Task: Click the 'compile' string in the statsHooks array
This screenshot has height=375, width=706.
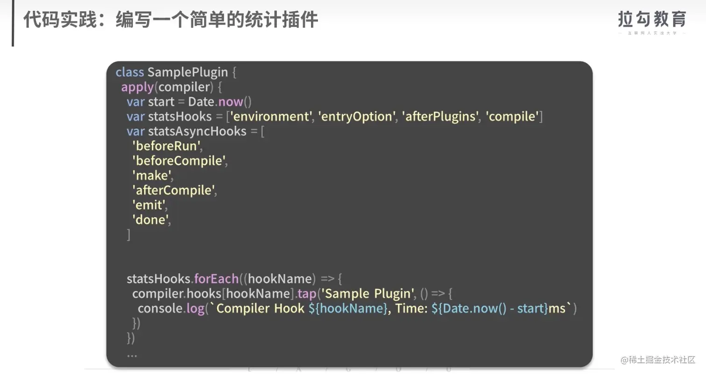Action: click(x=512, y=117)
